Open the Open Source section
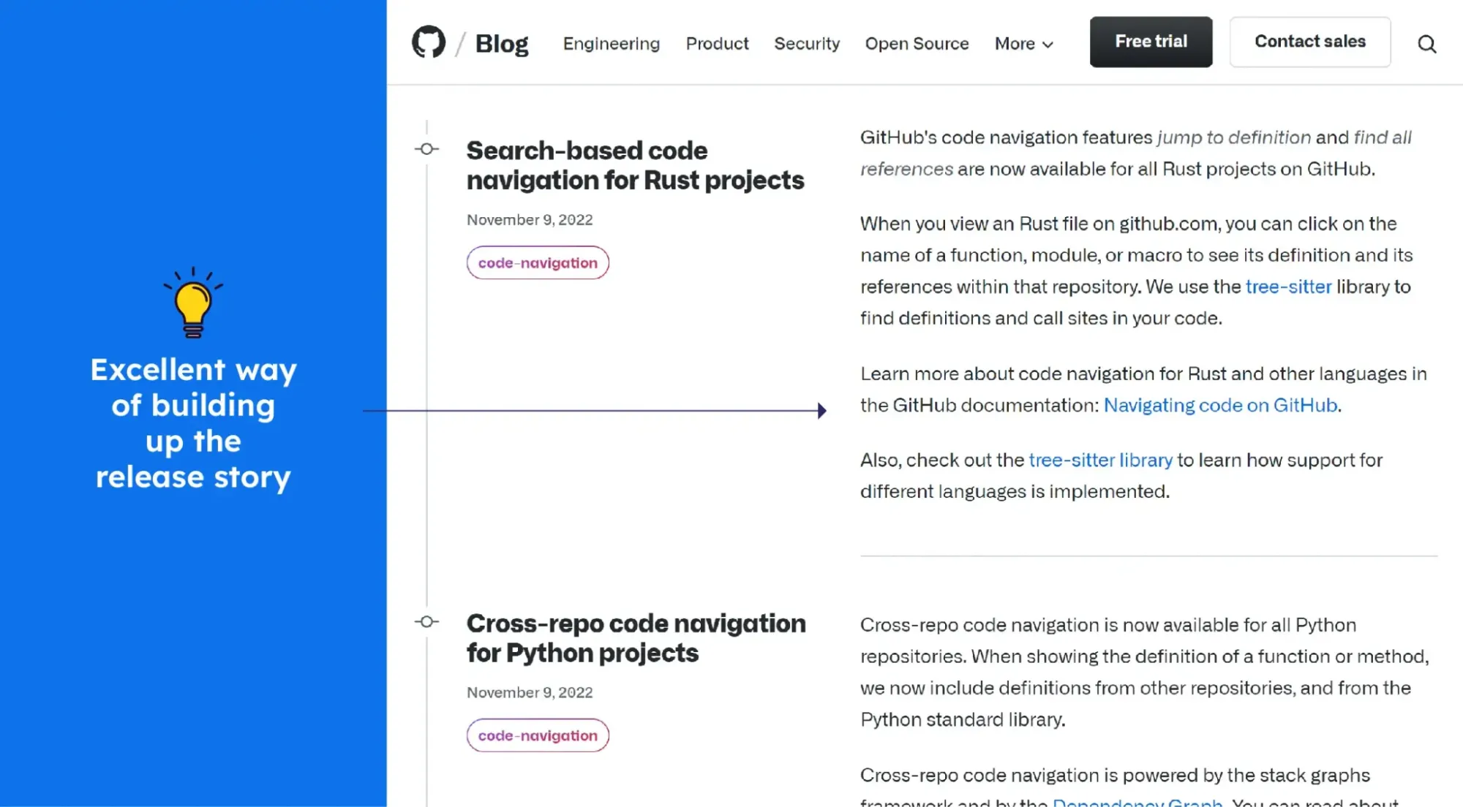This screenshot has width=1463, height=807. point(917,44)
